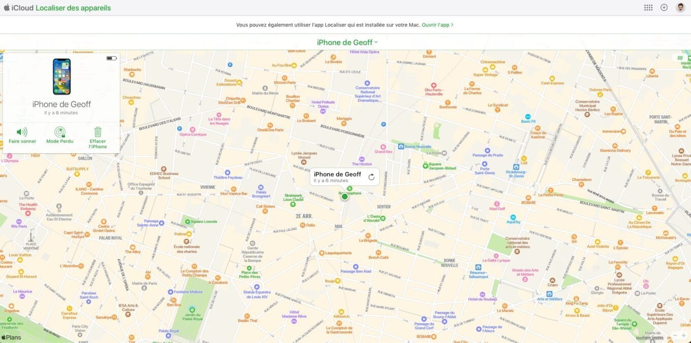Select the Breizh Café pin
The height and width of the screenshot is (343, 691).
click(x=379, y=252)
